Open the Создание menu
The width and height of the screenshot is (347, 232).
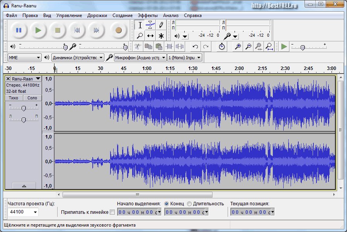tap(122, 15)
